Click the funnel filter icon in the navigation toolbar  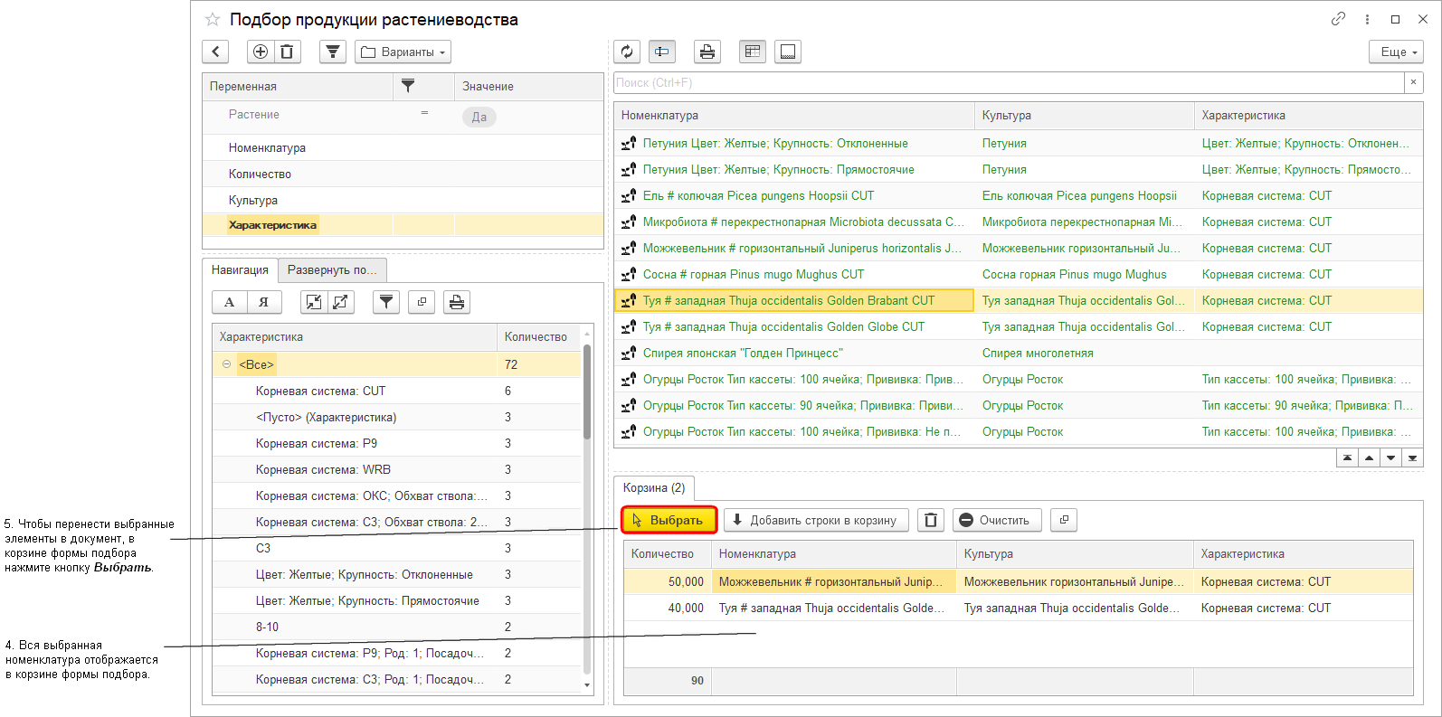coord(386,302)
